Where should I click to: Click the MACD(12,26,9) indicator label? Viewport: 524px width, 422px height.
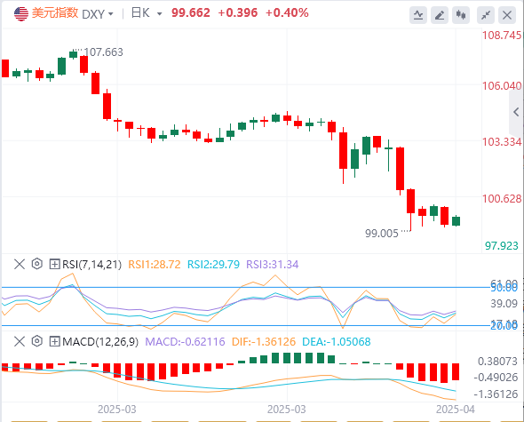point(100,342)
